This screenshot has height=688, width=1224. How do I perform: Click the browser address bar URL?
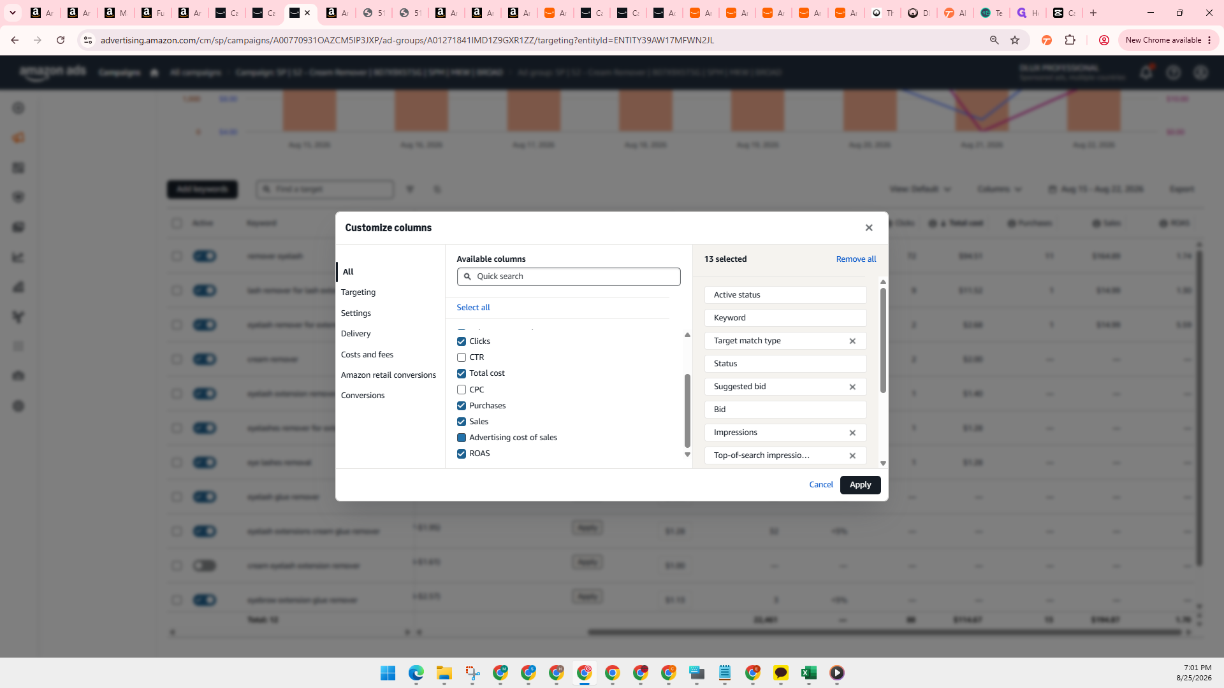[x=407, y=40]
